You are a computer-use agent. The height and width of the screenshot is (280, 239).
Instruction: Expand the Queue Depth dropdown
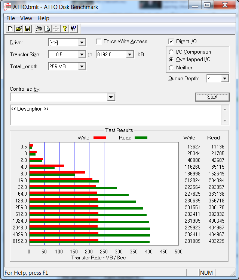(x=225, y=78)
